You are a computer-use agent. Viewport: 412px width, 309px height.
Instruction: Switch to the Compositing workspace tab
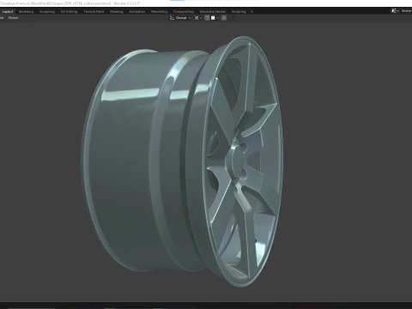(184, 12)
